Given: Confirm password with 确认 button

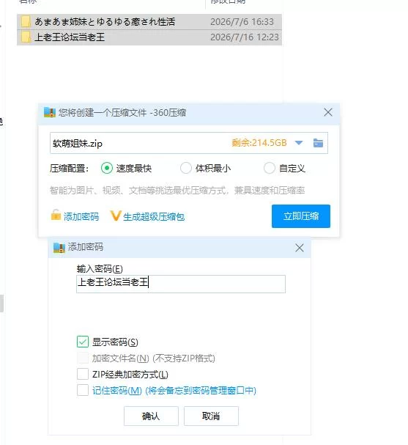Looking at the screenshot, I should [151, 416].
